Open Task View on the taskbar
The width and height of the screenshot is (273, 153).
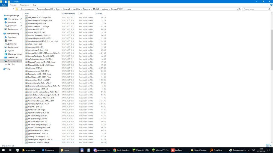click(10, 150)
